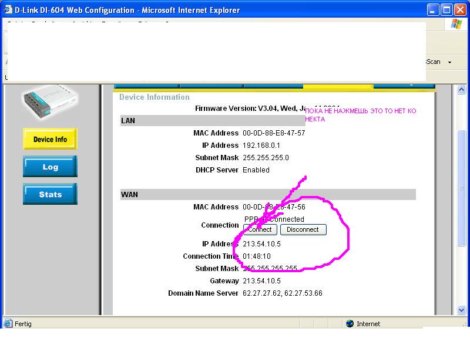Screen dimensions: 470x352
Task: Click the WAN section header
Action: pos(268,194)
